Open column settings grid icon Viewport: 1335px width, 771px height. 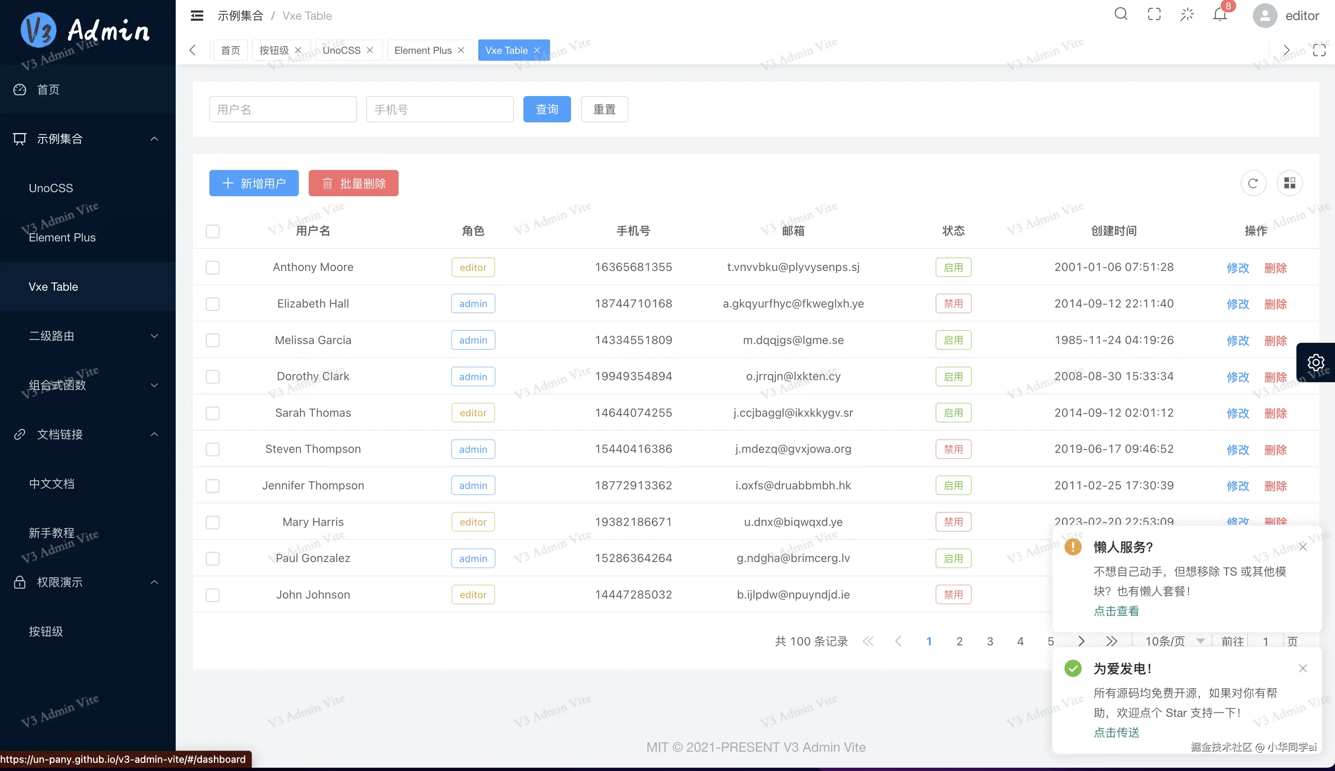pyautogui.click(x=1289, y=183)
